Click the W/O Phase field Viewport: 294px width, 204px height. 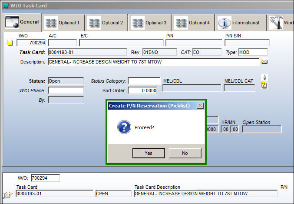pyautogui.click(x=66, y=90)
